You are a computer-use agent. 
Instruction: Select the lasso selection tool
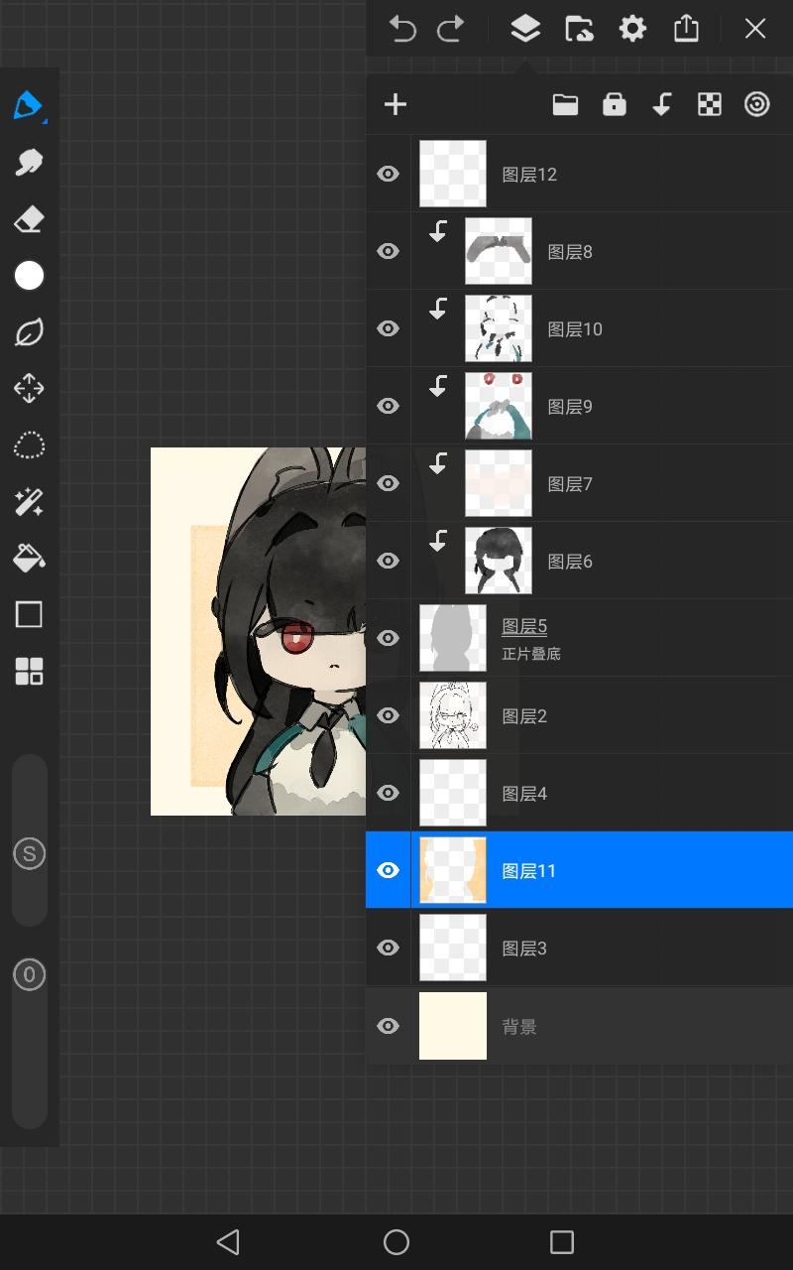coord(29,445)
